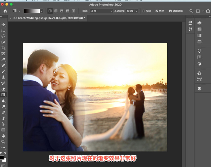Select the Blur tool
The width and height of the screenshot is (211, 167).
click(3, 101)
